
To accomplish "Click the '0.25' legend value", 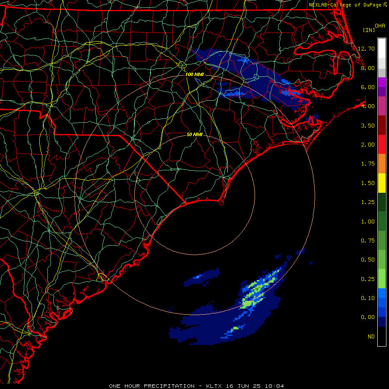I will point(368,279).
